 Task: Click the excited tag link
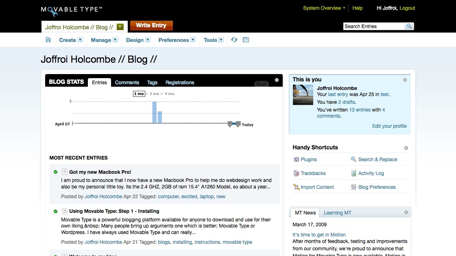189,196
